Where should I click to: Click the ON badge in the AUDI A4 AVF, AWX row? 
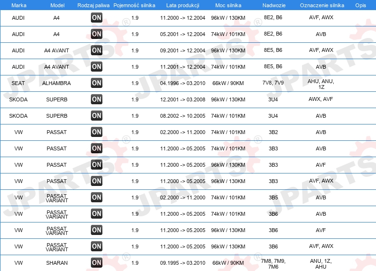coord(97,17)
